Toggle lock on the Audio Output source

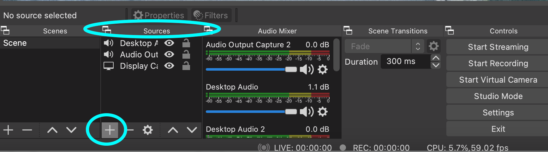click(x=186, y=55)
